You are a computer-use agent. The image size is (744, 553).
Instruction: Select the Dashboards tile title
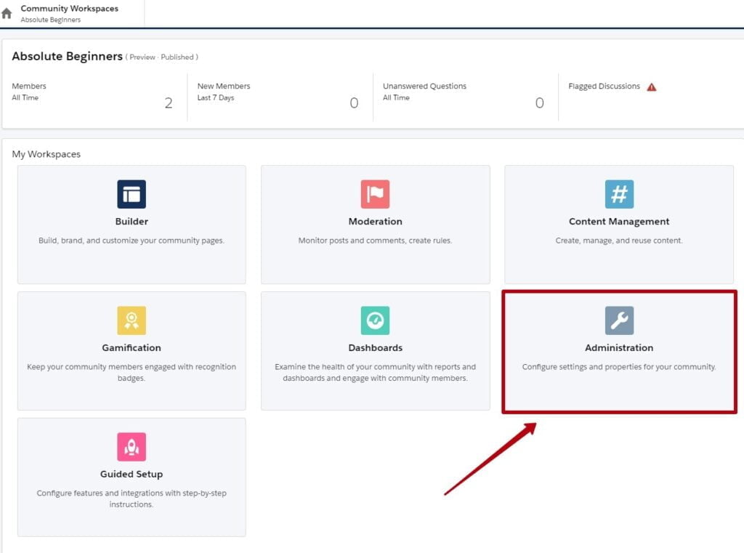tap(375, 347)
